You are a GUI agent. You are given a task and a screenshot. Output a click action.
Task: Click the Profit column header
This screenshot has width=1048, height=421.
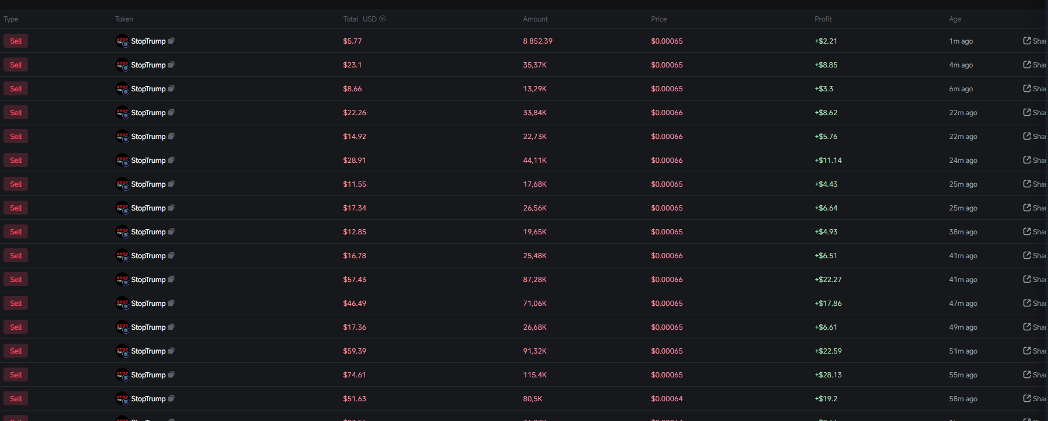(823, 19)
